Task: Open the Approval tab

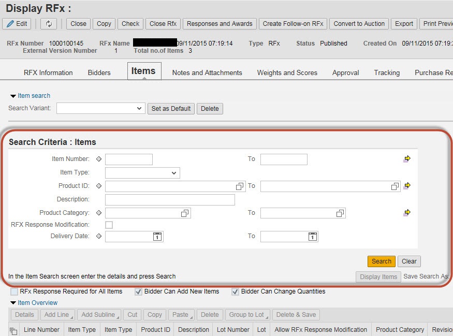Action: click(345, 72)
